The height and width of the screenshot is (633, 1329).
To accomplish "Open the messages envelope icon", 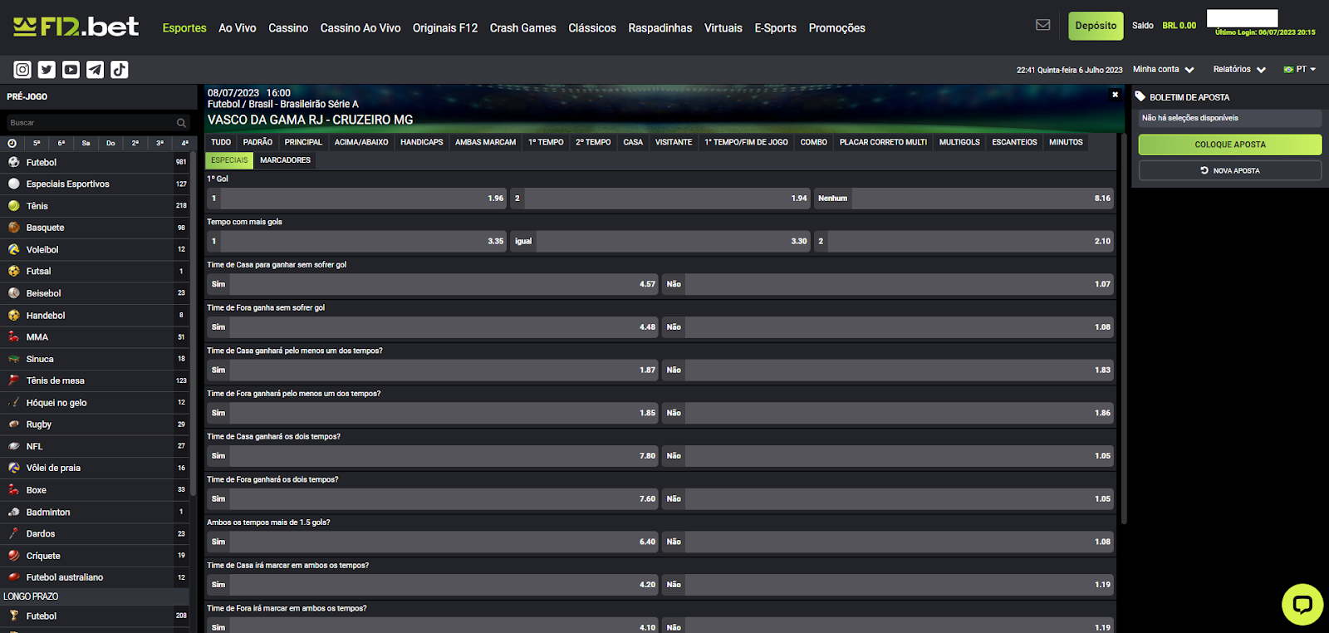I will 1043,25.
